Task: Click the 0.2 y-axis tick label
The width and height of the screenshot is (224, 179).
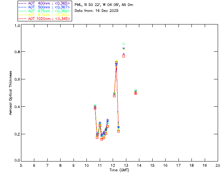Action: tap(17, 134)
